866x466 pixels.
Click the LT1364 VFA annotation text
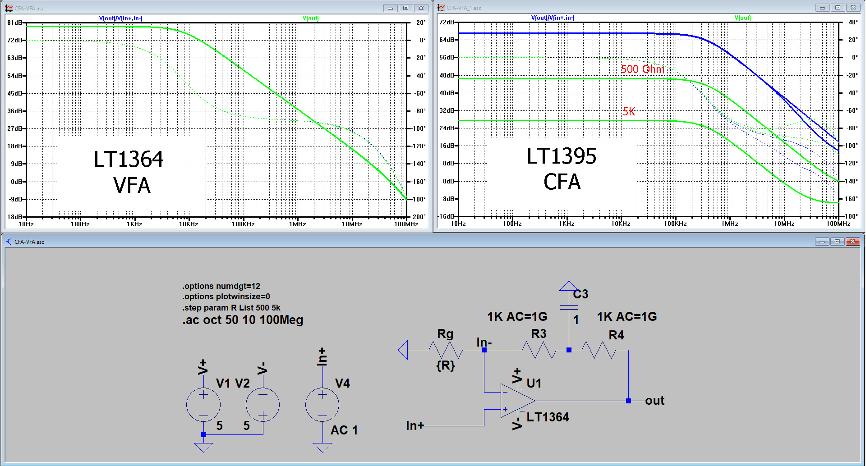coord(129,172)
